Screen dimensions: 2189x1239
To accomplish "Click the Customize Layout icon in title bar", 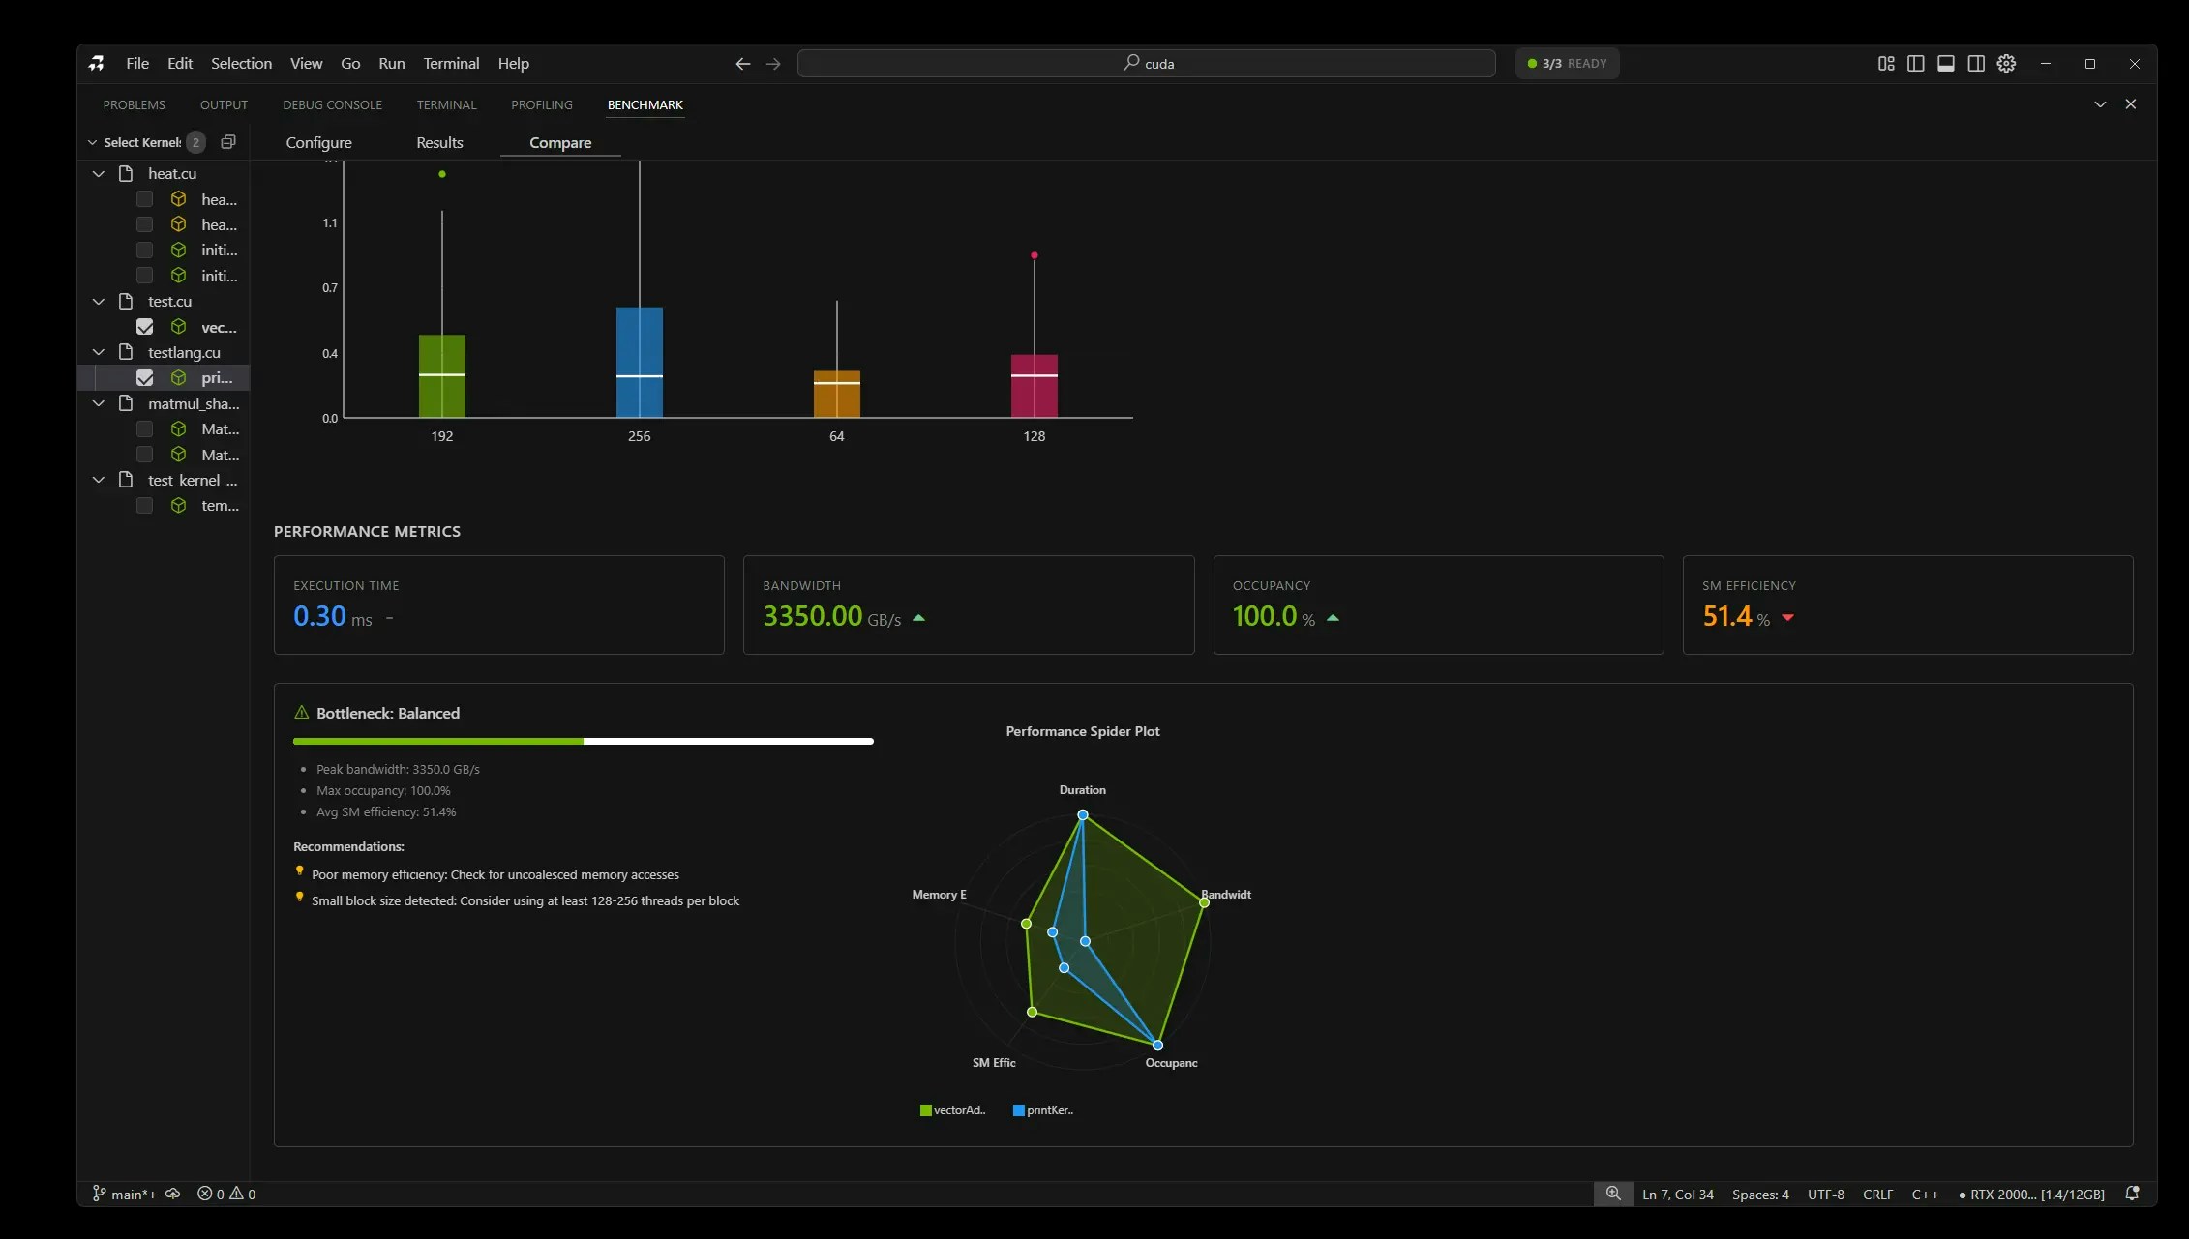I will tap(1885, 64).
